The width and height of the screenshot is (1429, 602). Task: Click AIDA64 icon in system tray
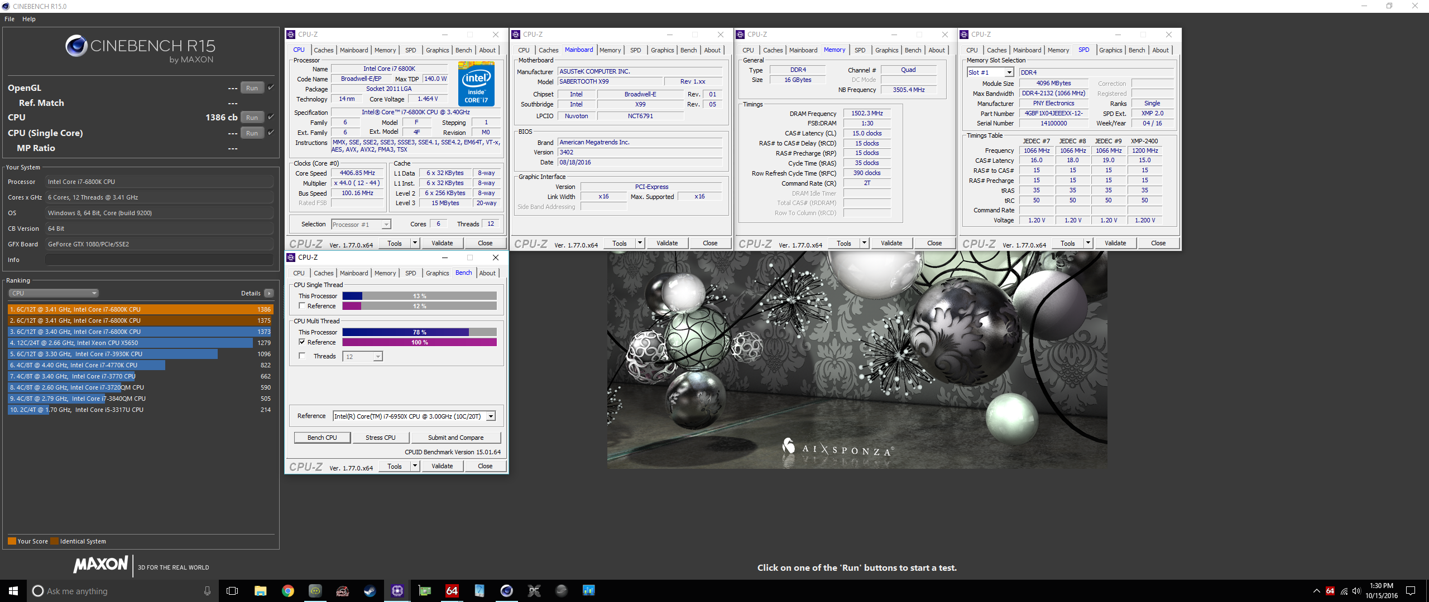pos(1330,591)
